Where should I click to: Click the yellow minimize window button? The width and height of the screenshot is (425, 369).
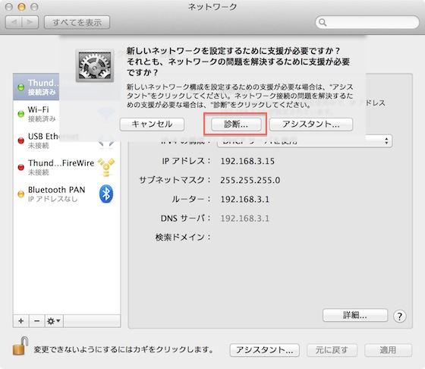coord(22,7)
